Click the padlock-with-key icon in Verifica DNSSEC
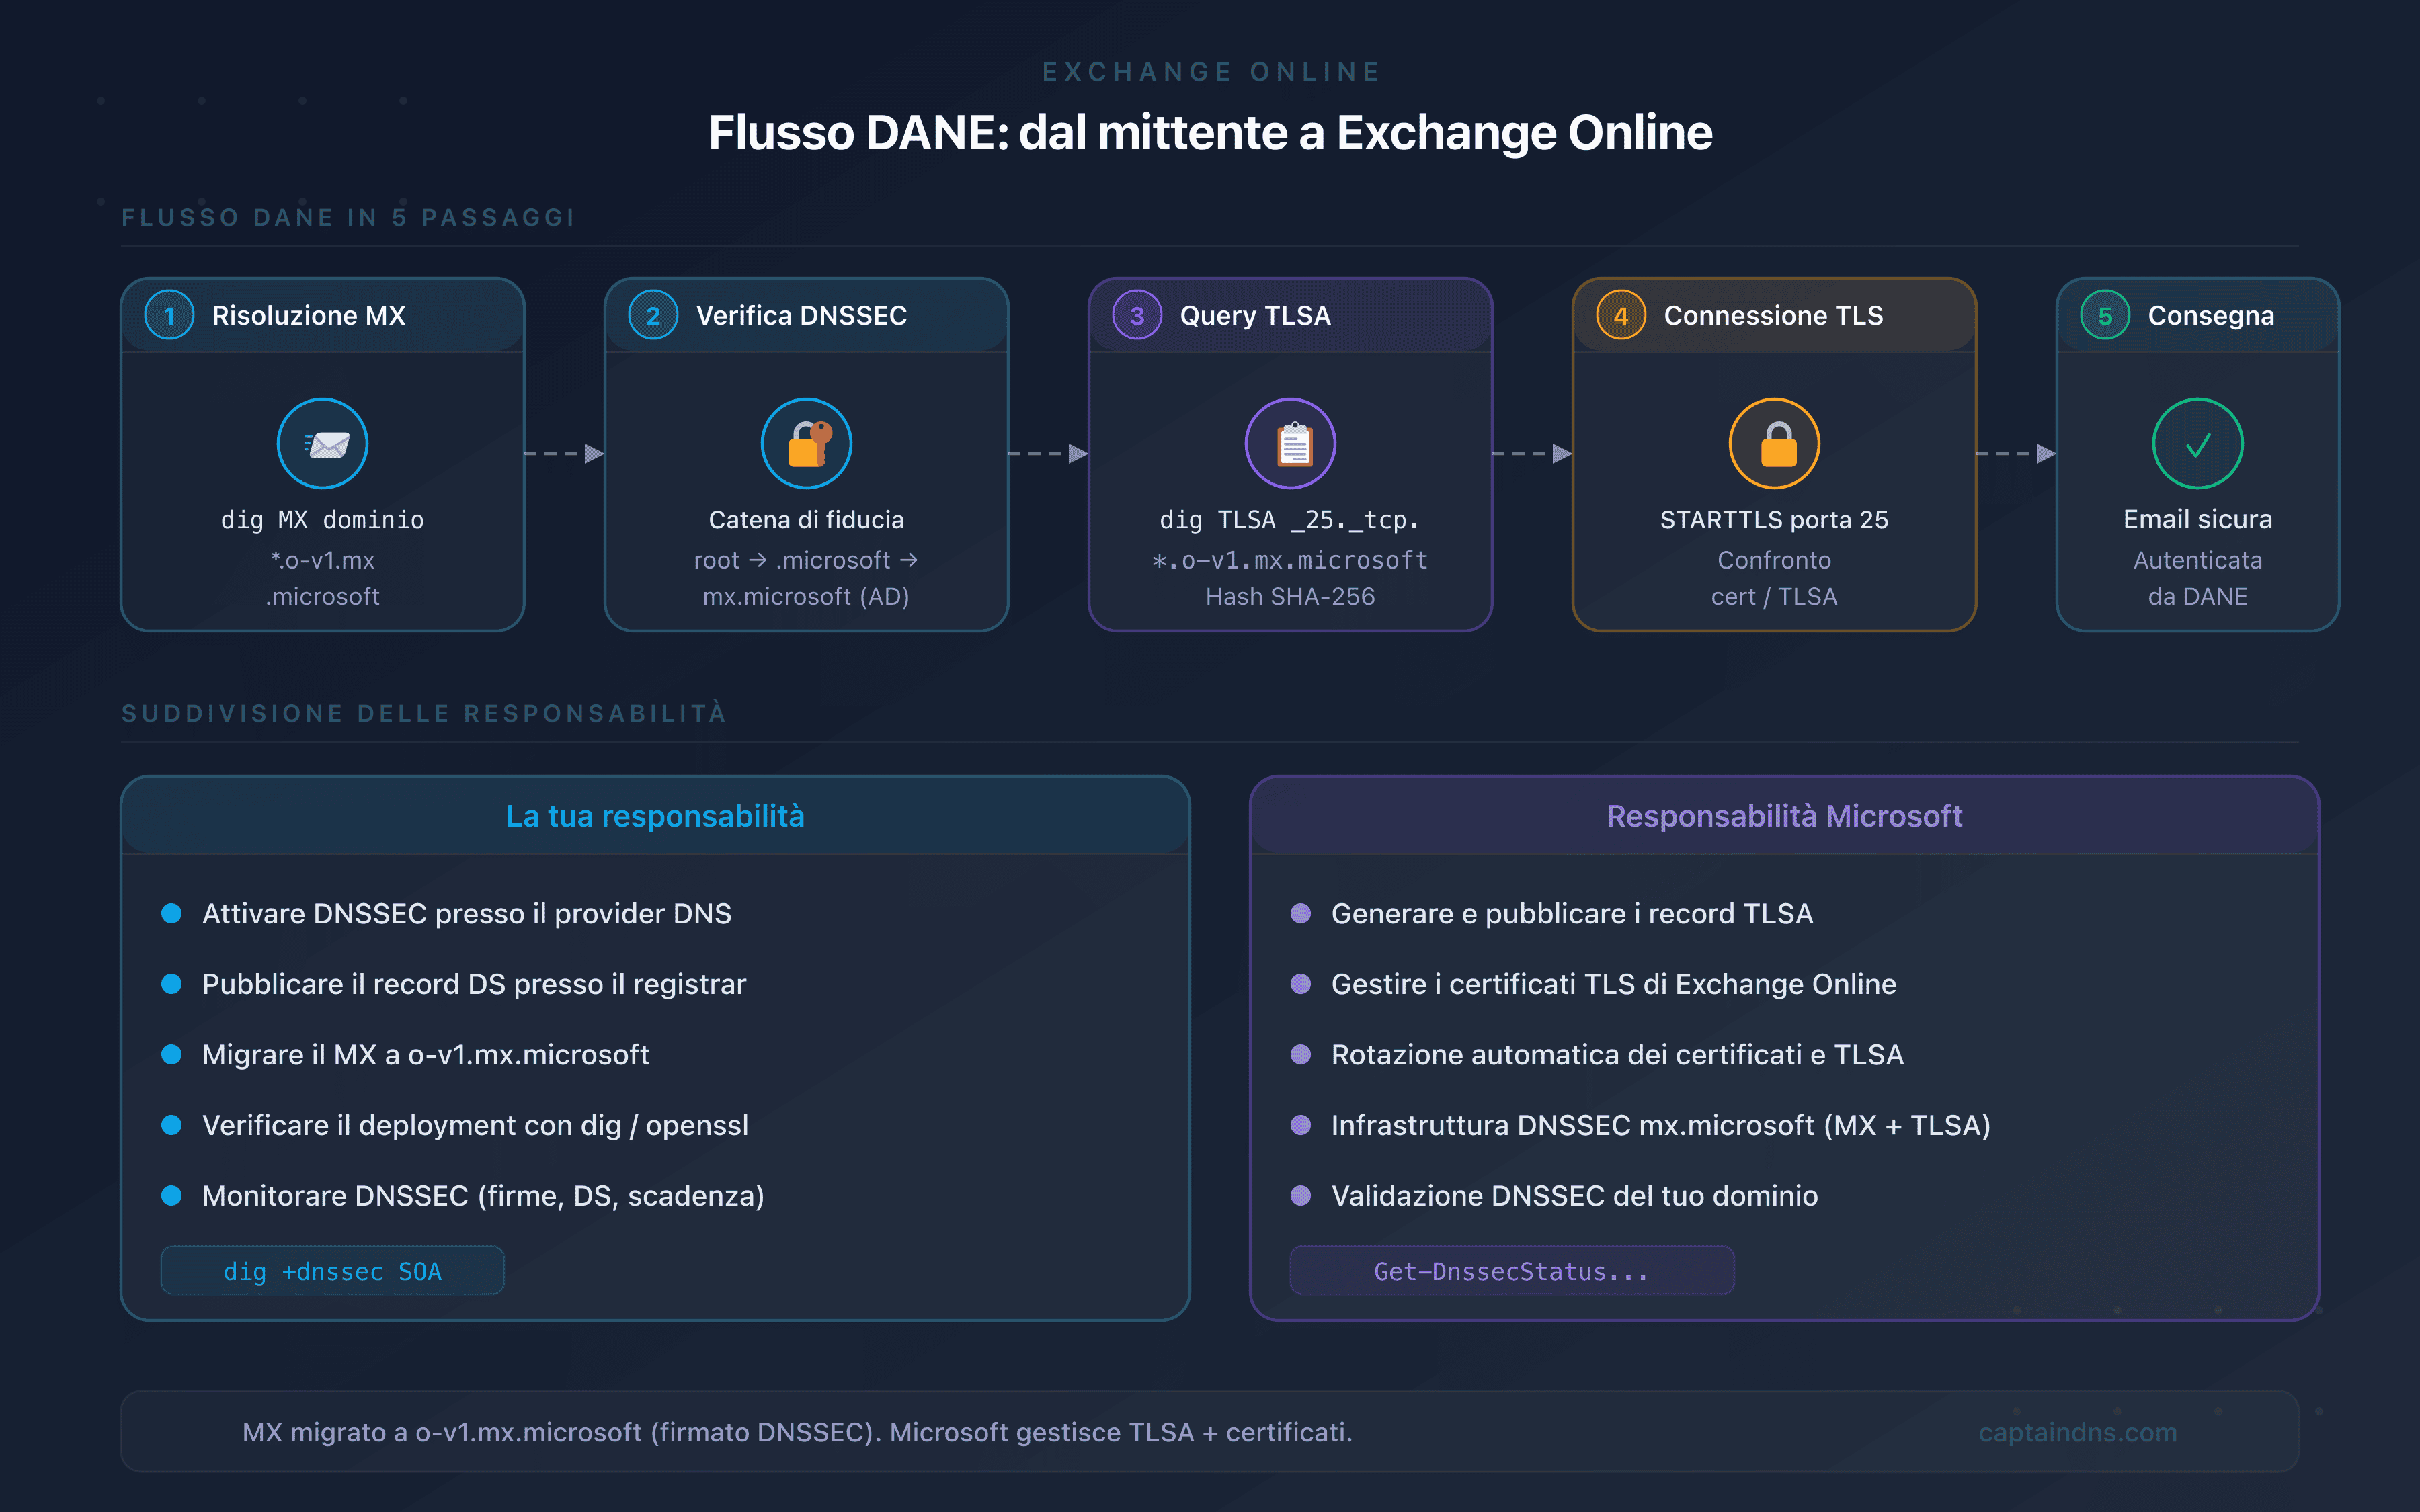 pyautogui.click(x=807, y=444)
